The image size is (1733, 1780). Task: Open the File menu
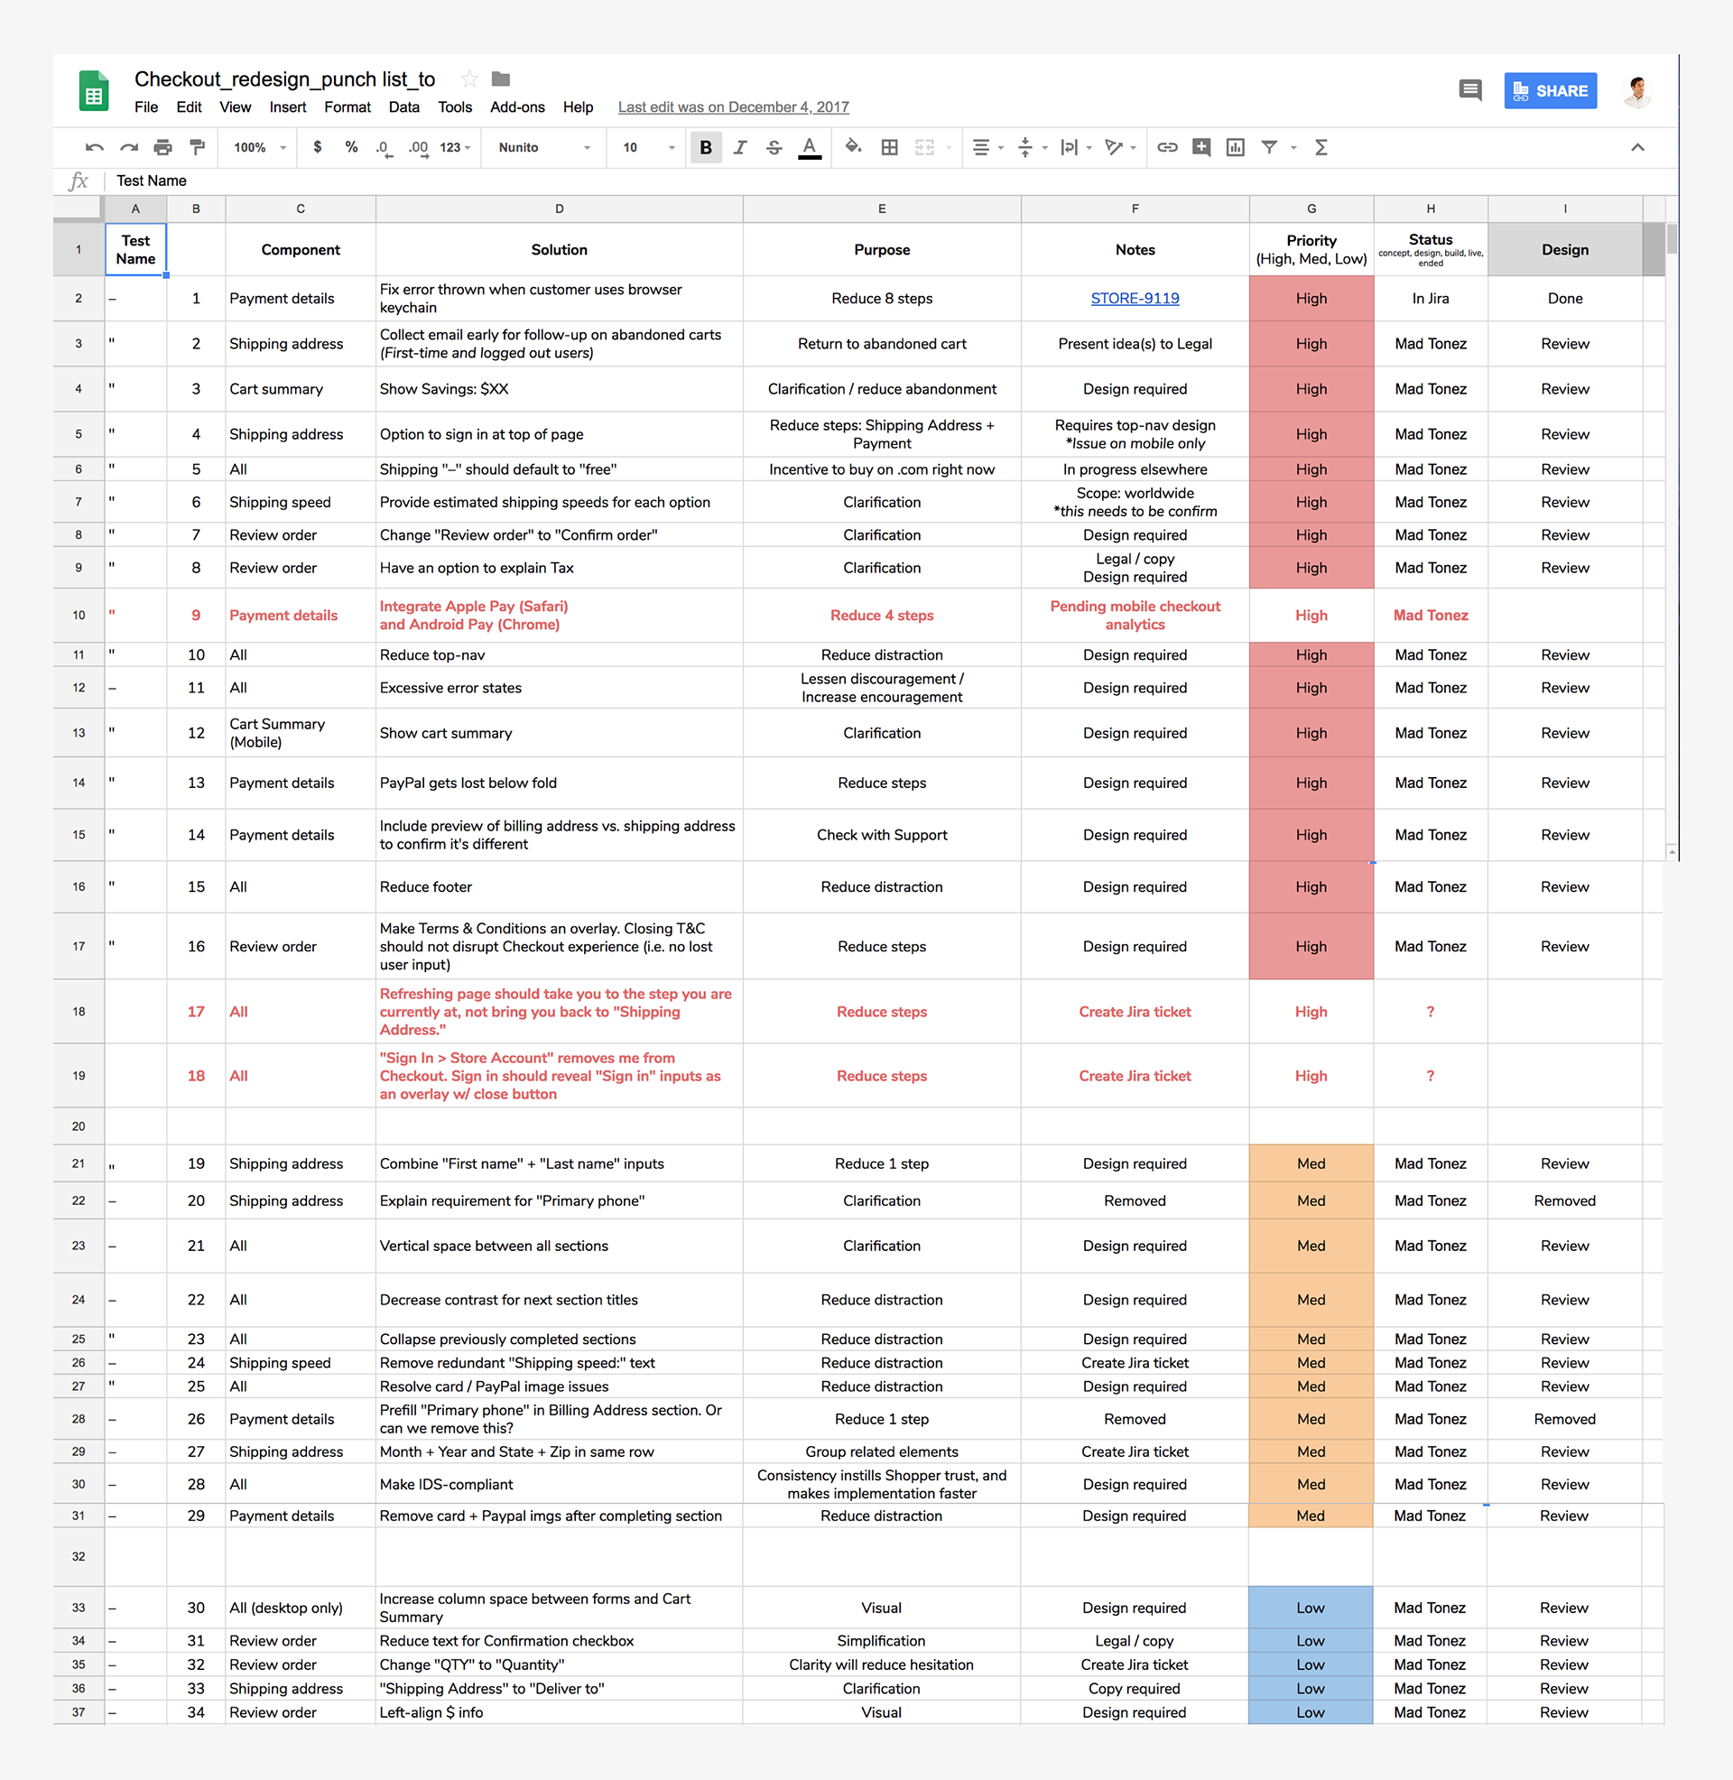(x=146, y=107)
